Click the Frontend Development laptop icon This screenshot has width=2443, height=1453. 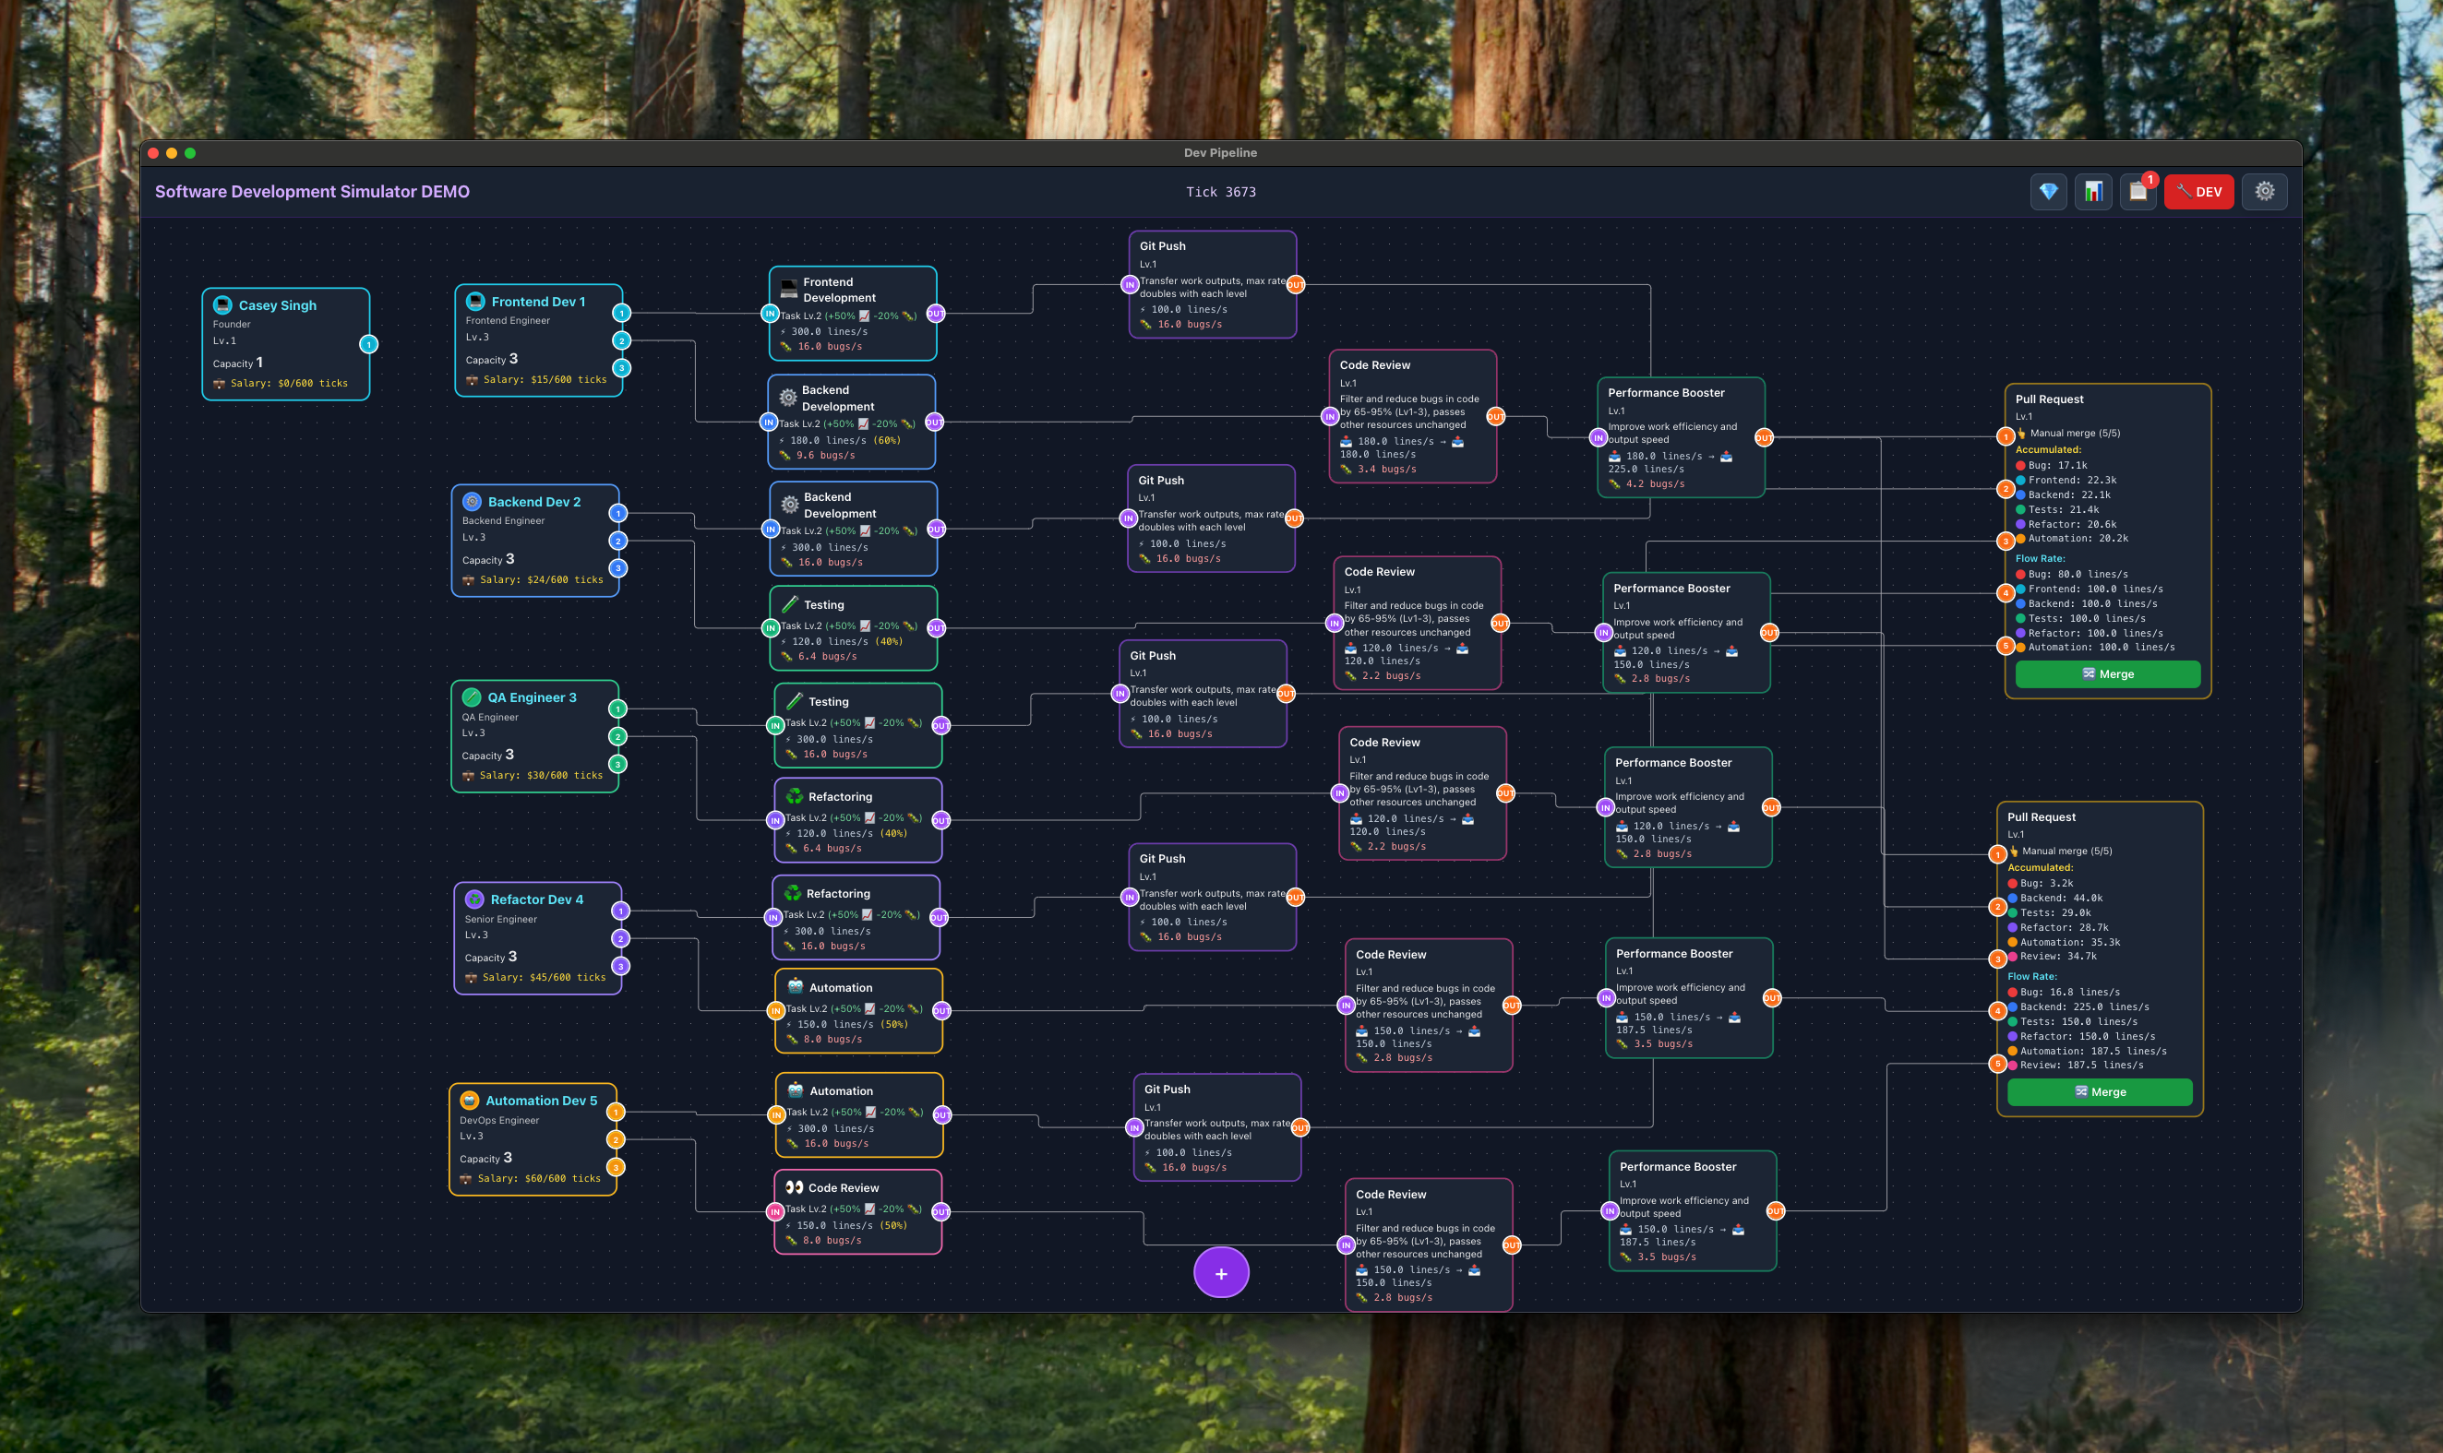788,289
